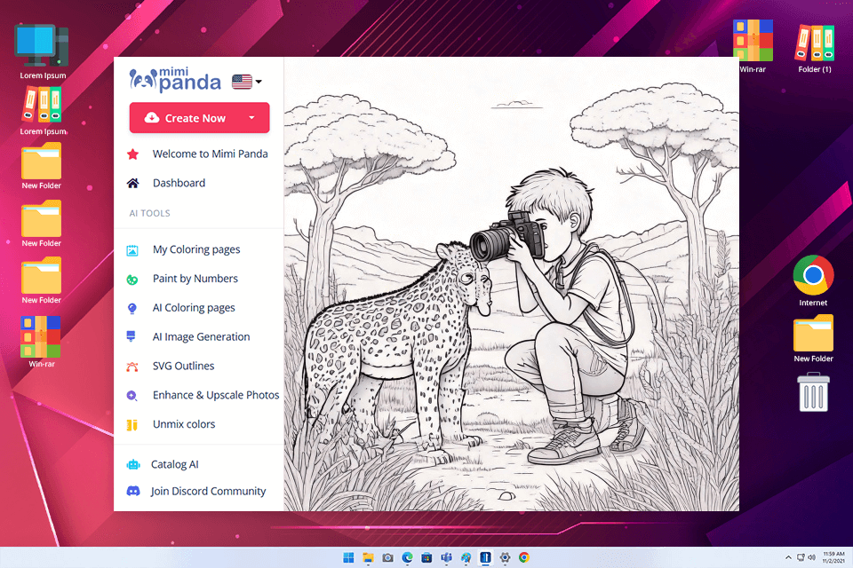Select the SVG Outlines icon
This screenshot has width=853, height=568.
(132, 367)
